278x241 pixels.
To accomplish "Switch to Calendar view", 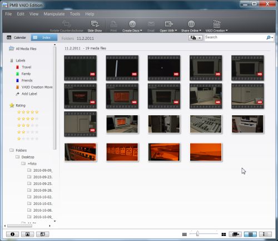I will (16, 38).
